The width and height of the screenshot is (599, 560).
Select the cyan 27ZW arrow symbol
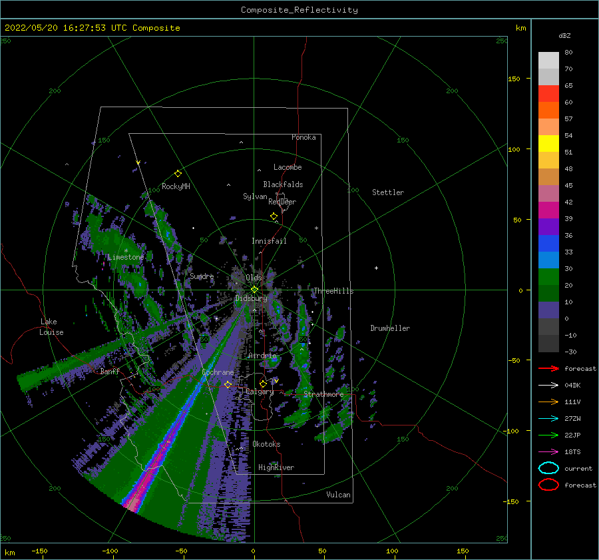coord(548,419)
